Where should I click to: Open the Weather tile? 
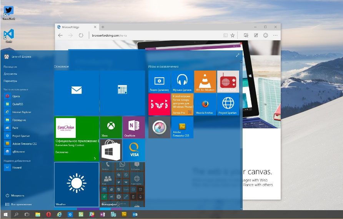point(77,184)
